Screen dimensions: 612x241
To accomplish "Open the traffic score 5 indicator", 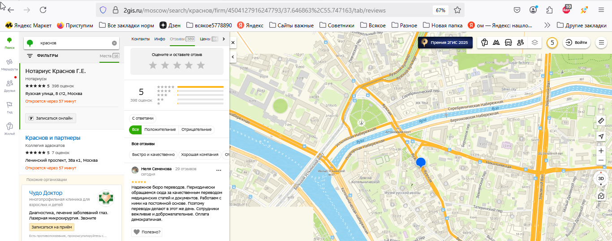I will pyautogui.click(x=552, y=43).
